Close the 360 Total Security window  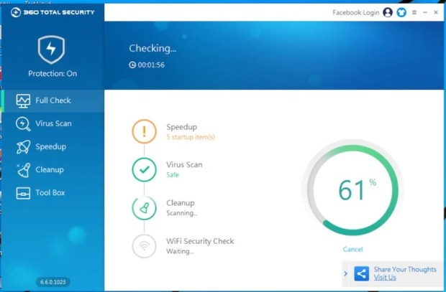tap(436, 12)
